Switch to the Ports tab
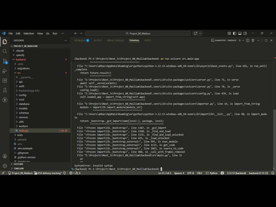The height and width of the screenshot is (207, 276). pyautogui.click(x=147, y=41)
